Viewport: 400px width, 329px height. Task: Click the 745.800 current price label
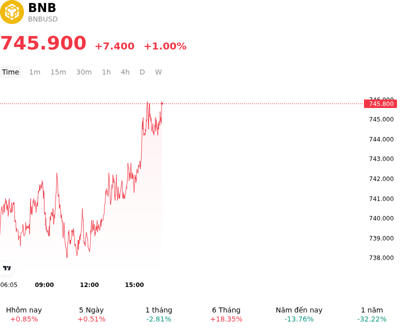tap(380, 104)
